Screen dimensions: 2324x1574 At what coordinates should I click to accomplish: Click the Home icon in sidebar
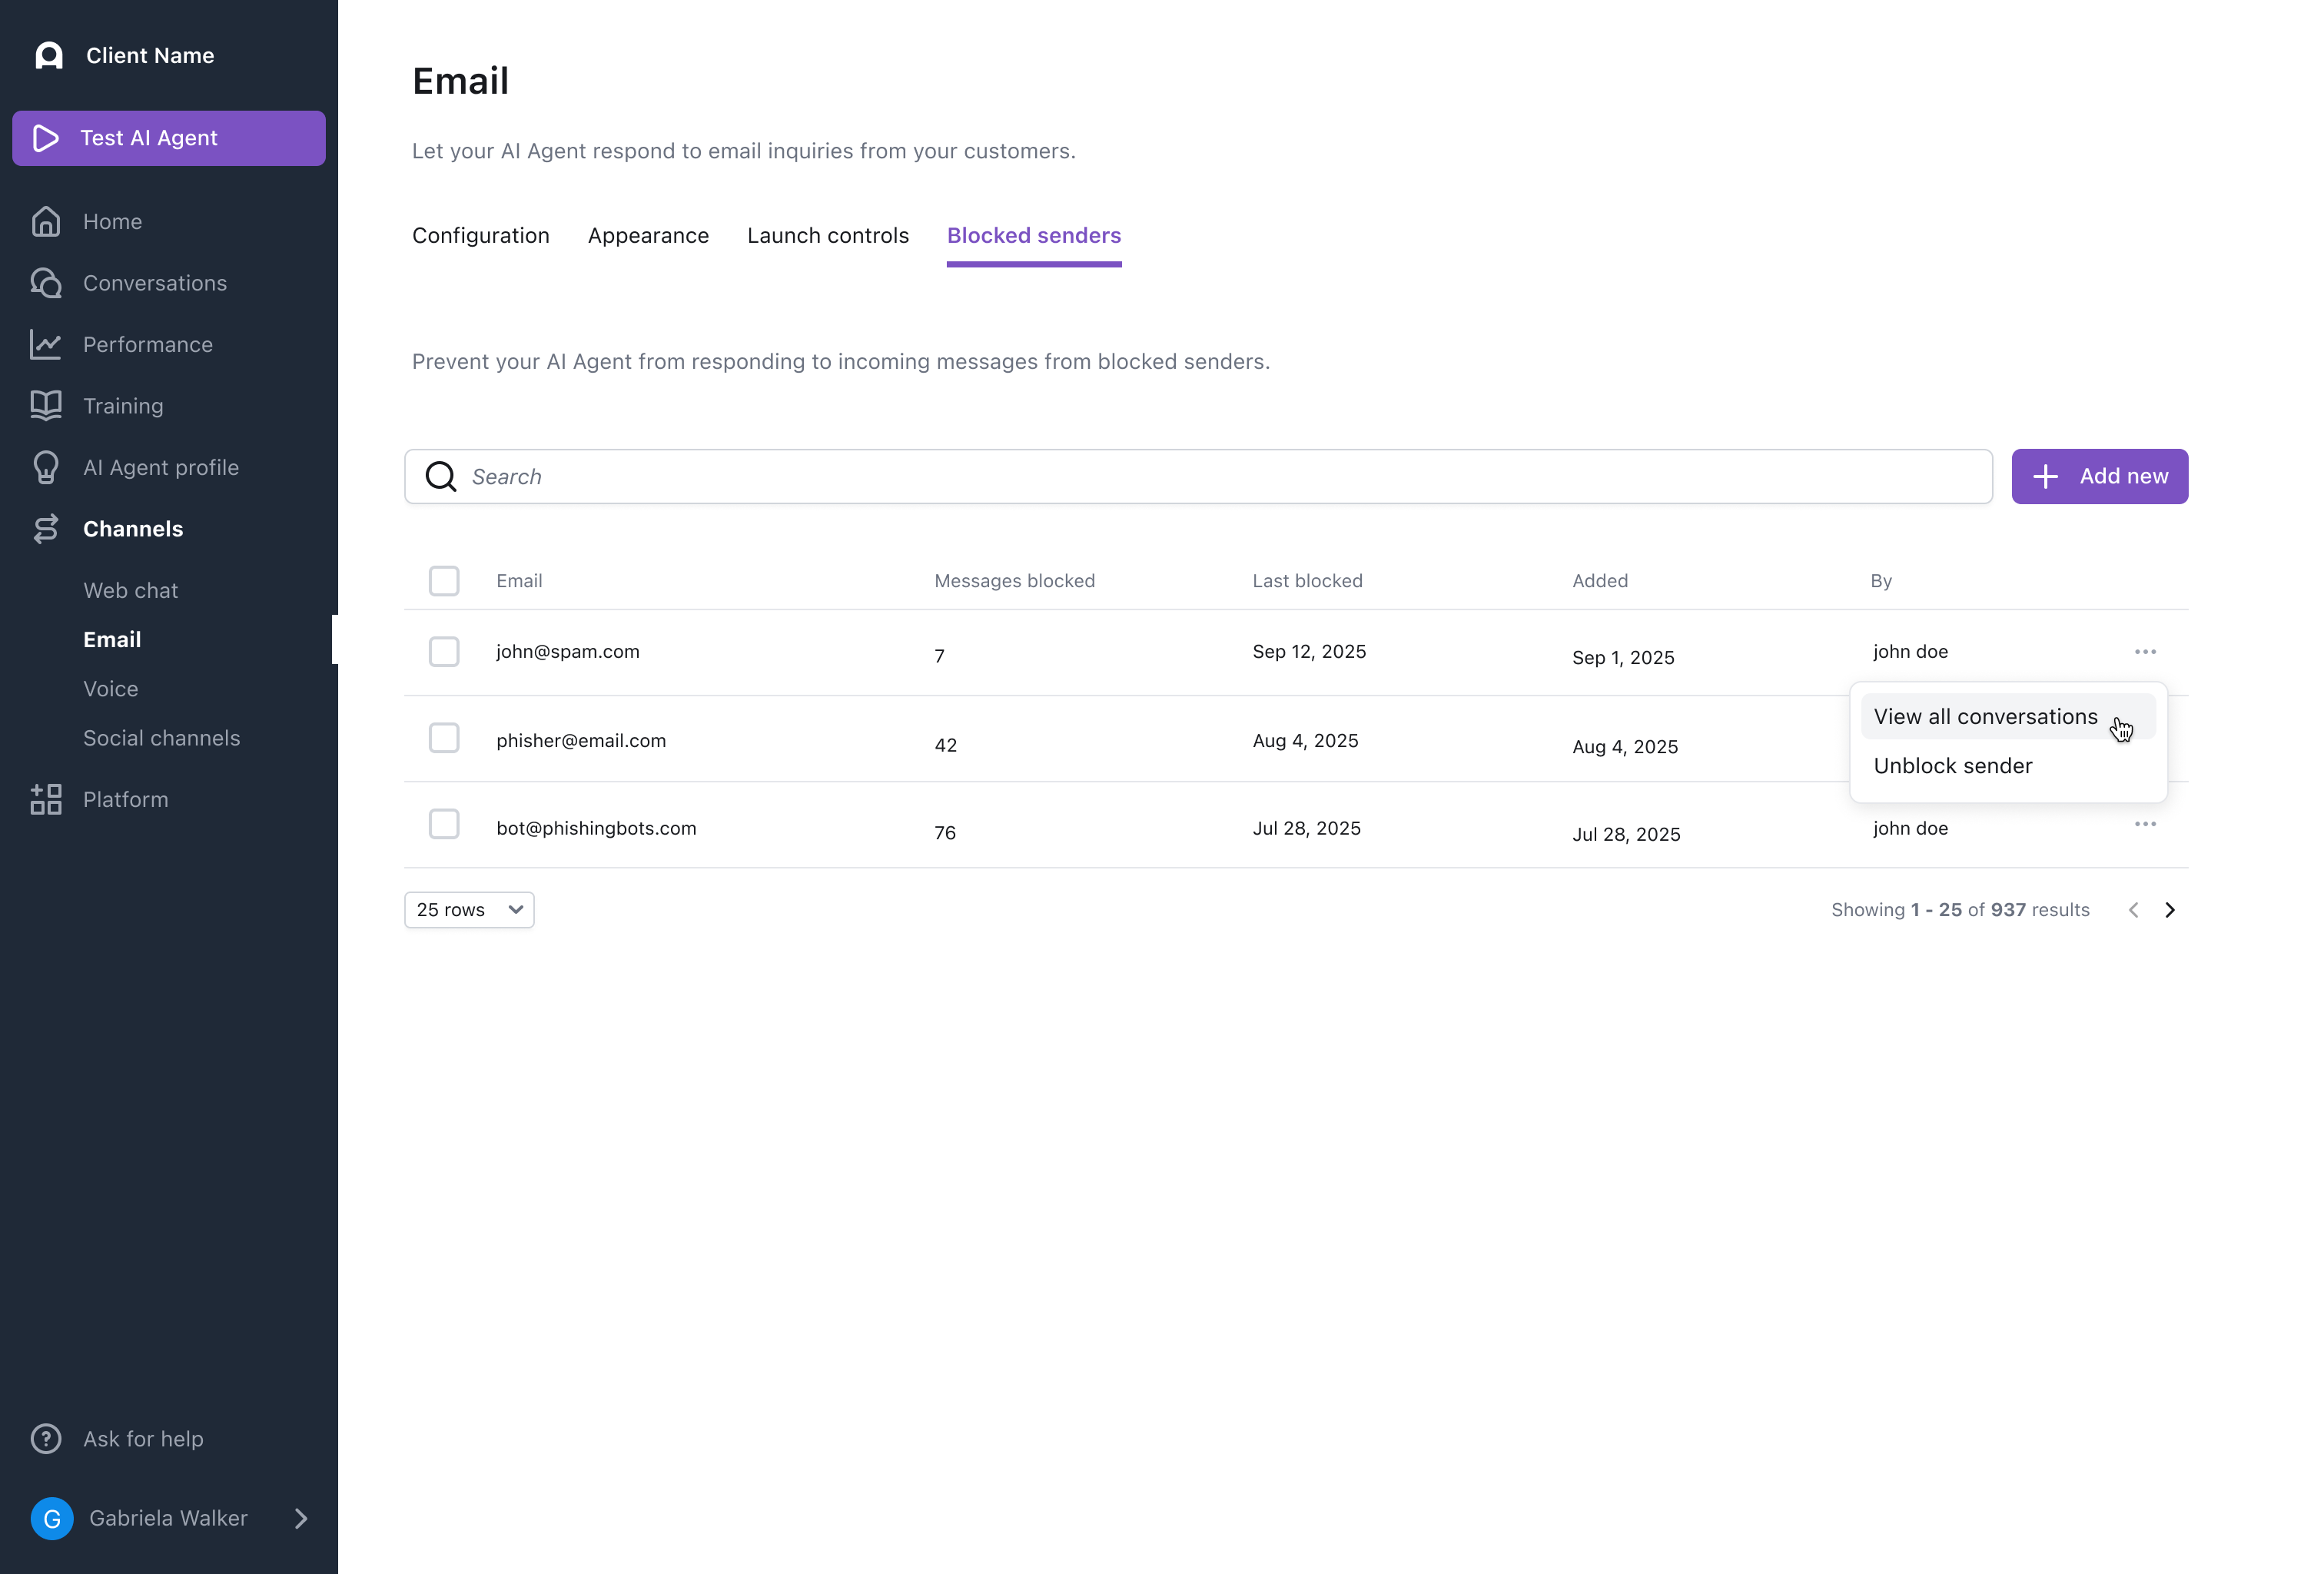pos(46,221)
